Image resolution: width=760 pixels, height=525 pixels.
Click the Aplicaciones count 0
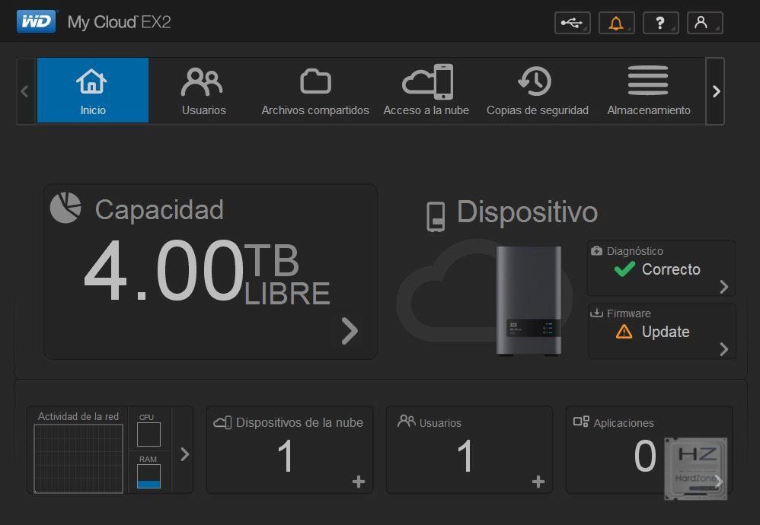[x=645, y=456]
